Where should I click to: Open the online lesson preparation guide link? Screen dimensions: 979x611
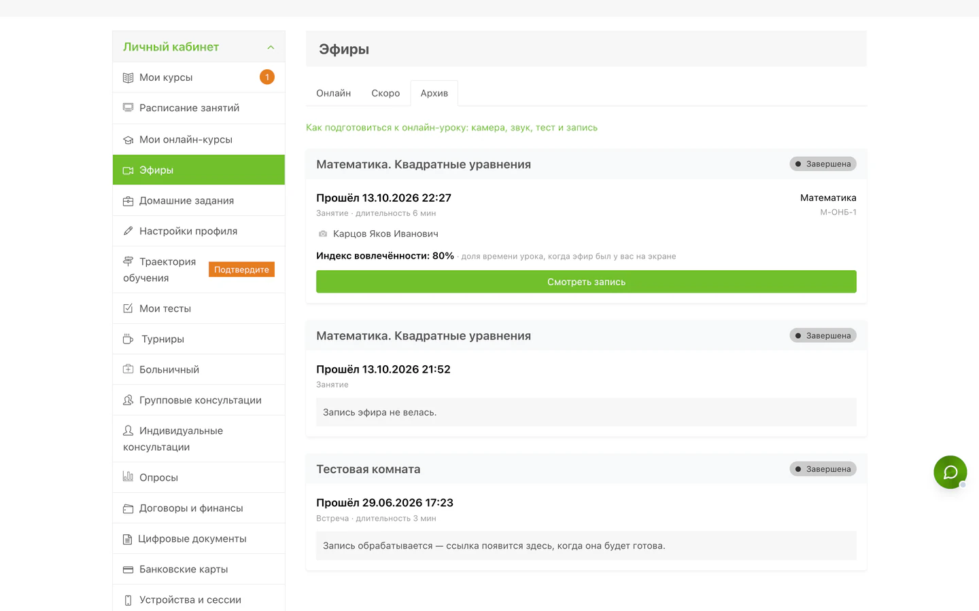click(451, 128)
